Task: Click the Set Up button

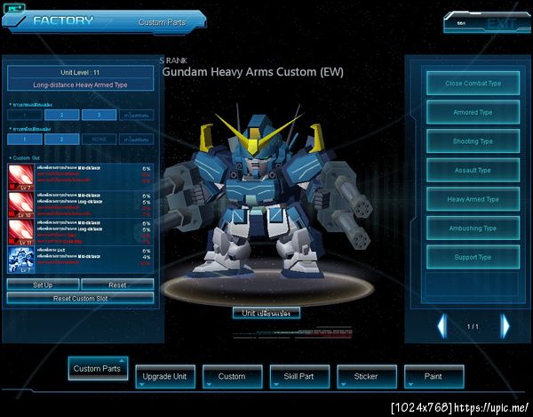Action: click(44, 285)
